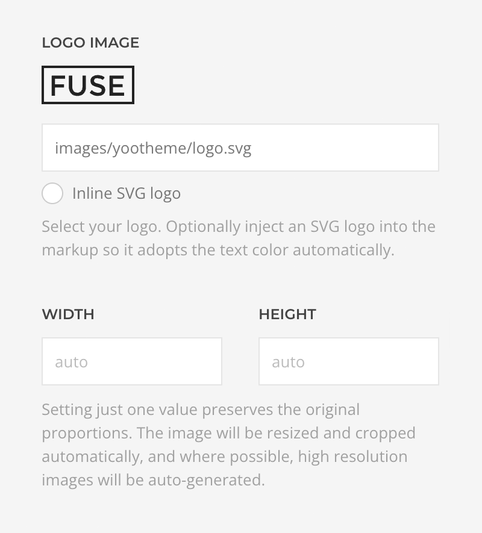Image resolution: width=482 pixels, height=533 pixels.
Task: Click into the Height auto field
Action: point(349,361)
